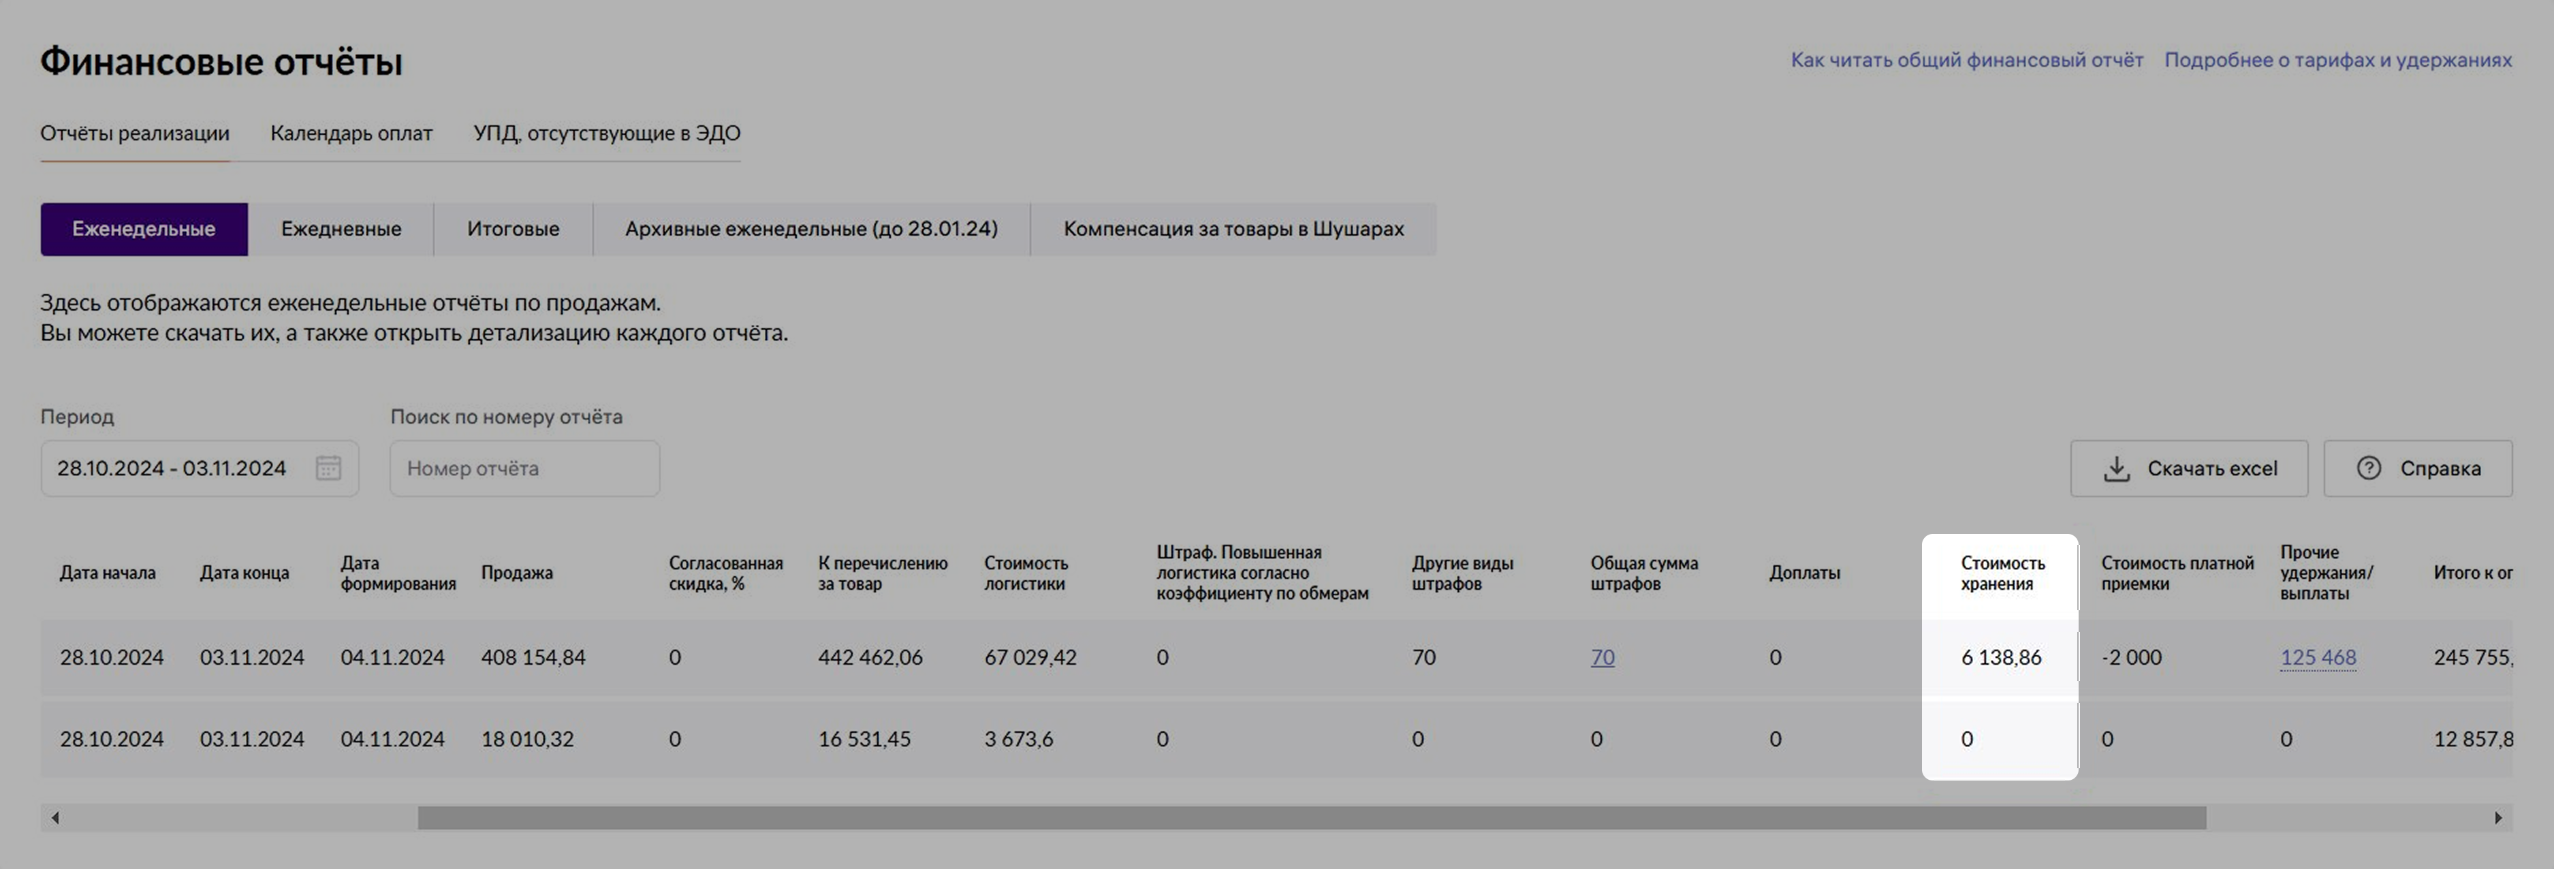Click storage cost 6 138,86

2001,657
